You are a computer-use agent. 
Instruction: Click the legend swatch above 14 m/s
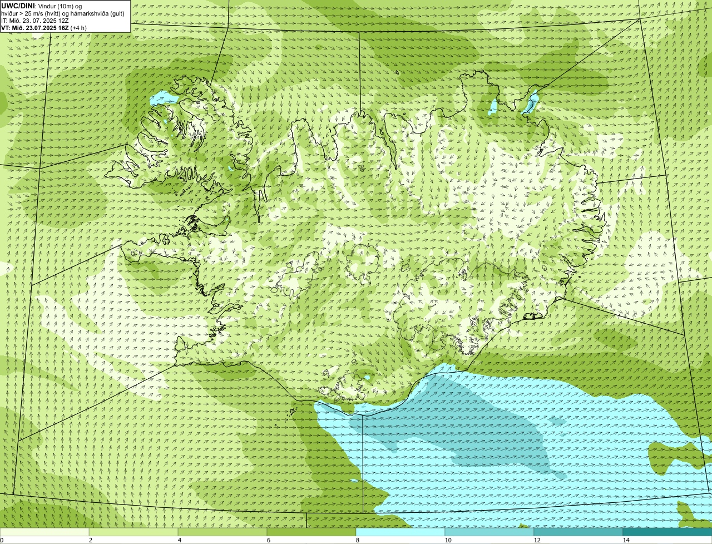(667, 532)
